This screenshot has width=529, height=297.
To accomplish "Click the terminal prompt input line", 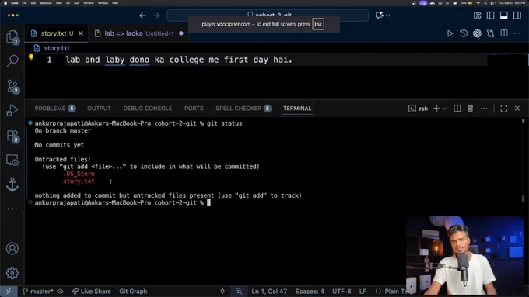I will point(208,202).
